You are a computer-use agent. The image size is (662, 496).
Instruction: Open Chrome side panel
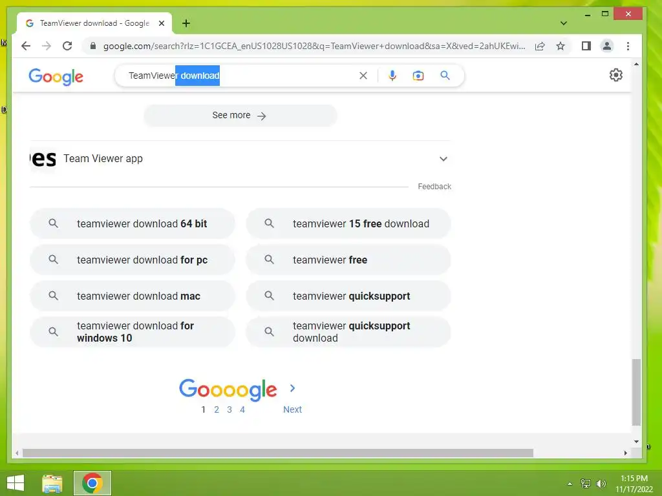tap(586, 46)
